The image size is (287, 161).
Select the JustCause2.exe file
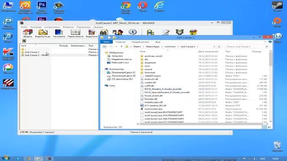tap(153, 109)
